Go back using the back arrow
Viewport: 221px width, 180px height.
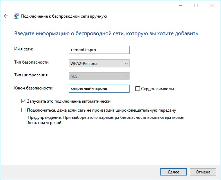pyautogui.click(x=6, y=16)
